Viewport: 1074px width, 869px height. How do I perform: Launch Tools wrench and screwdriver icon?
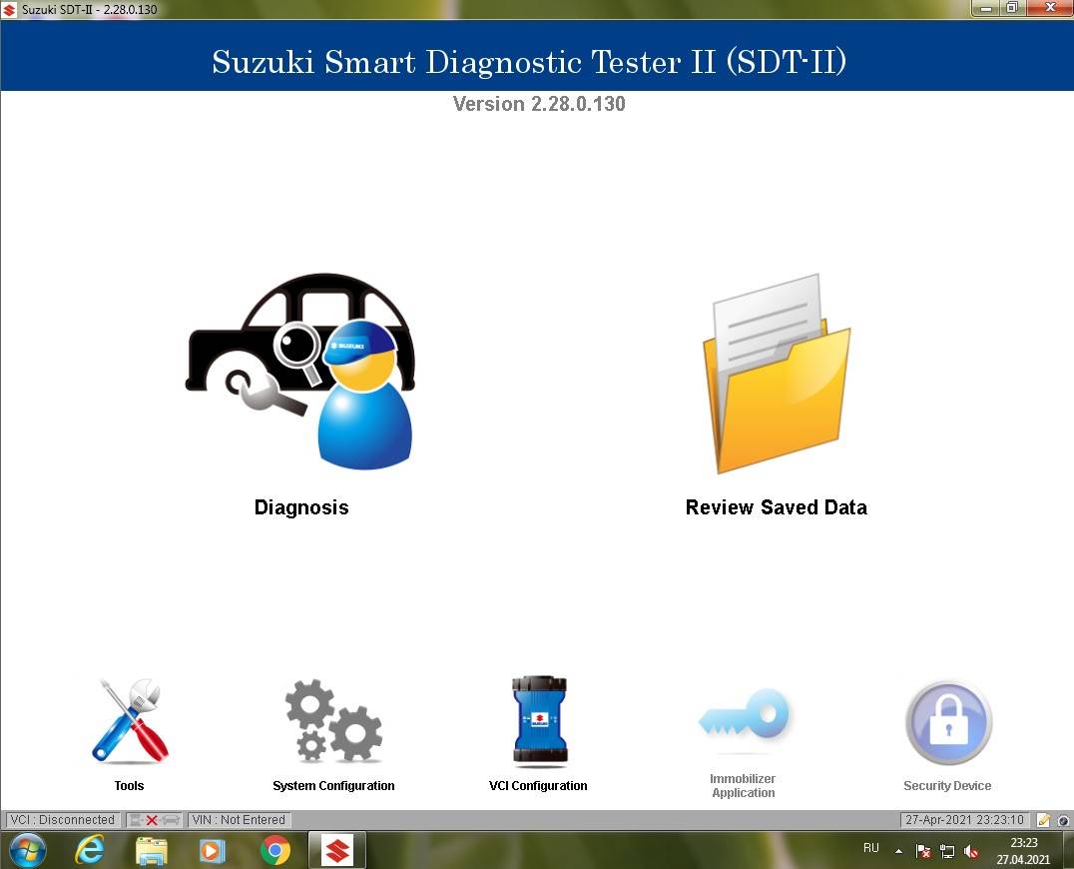[x=130, y=720]
